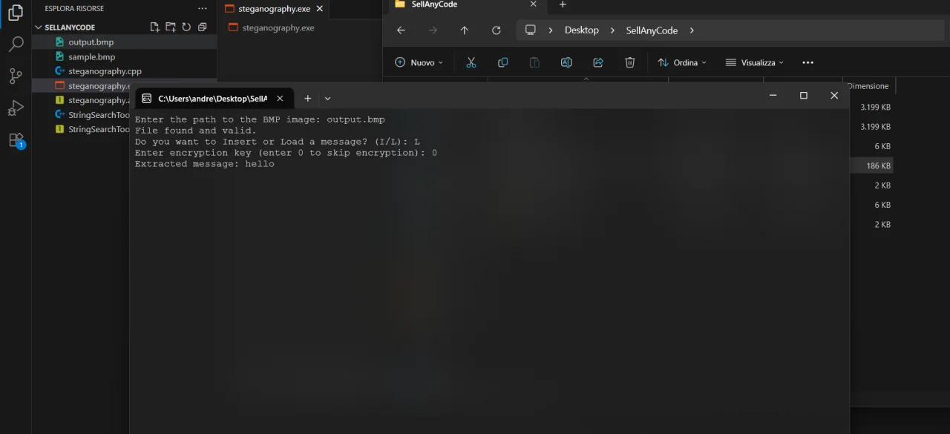Create a new file in SELLANYCODE
This screenshot has width=950, height=434.
(154, 27)
